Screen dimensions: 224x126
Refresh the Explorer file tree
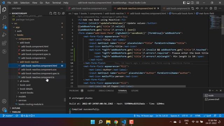(59, 13)
